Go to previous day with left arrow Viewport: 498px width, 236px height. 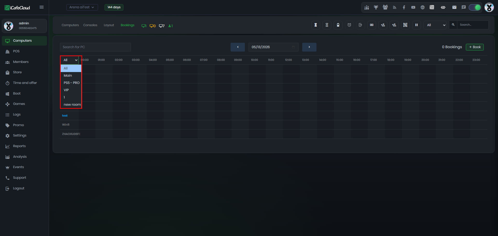point(238,47)
